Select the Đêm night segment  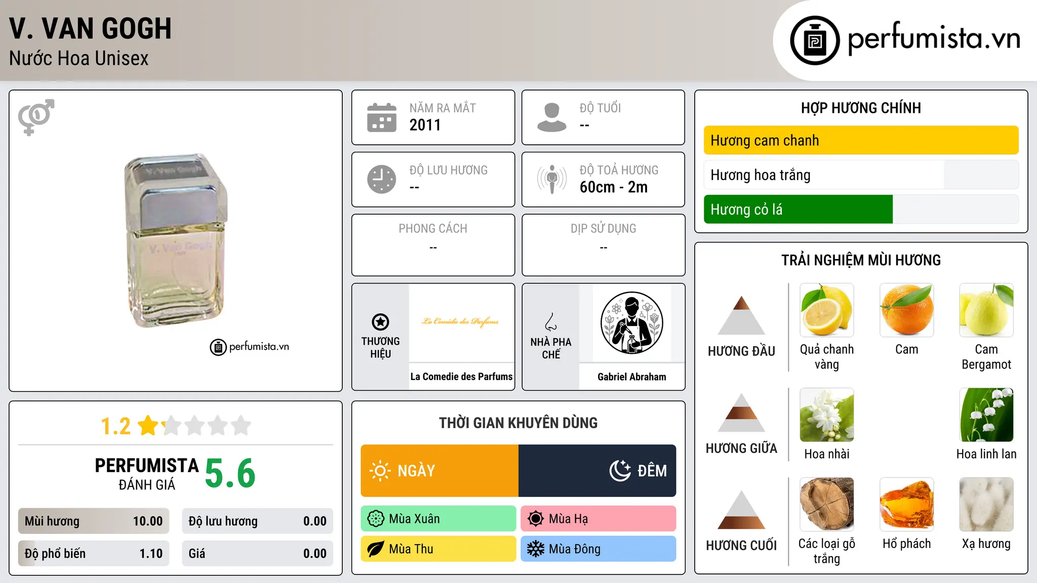pyautogui.click(x=597, y=471)
